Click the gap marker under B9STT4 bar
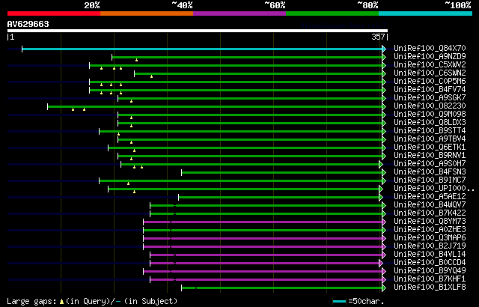 119,135
